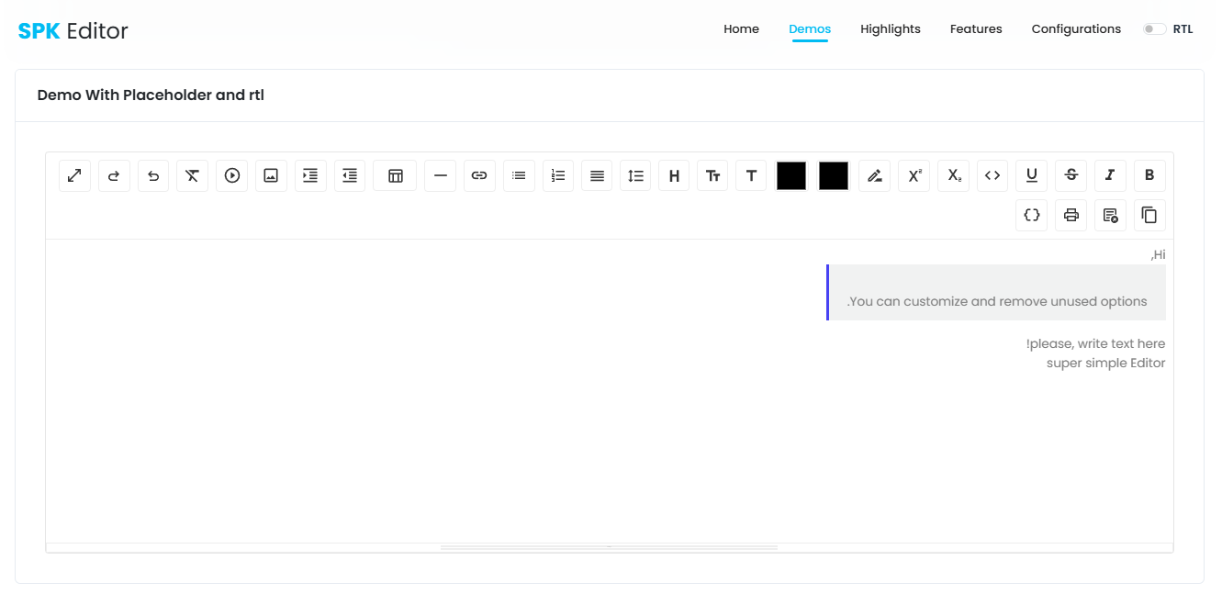This screenshot has height=594, width=1222.
Task: Click the insert video icon
Action: coord(231,175)
